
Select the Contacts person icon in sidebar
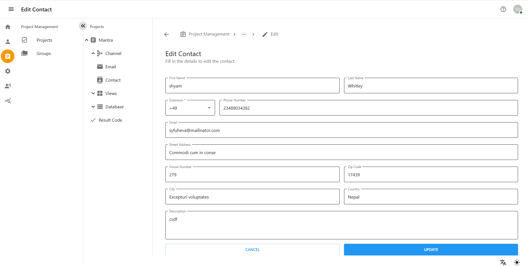(7, 41)
